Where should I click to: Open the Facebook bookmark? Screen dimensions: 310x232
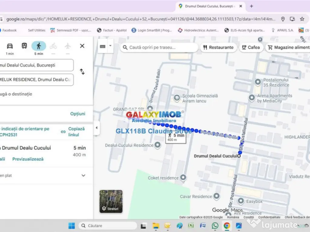click(9, 30)
